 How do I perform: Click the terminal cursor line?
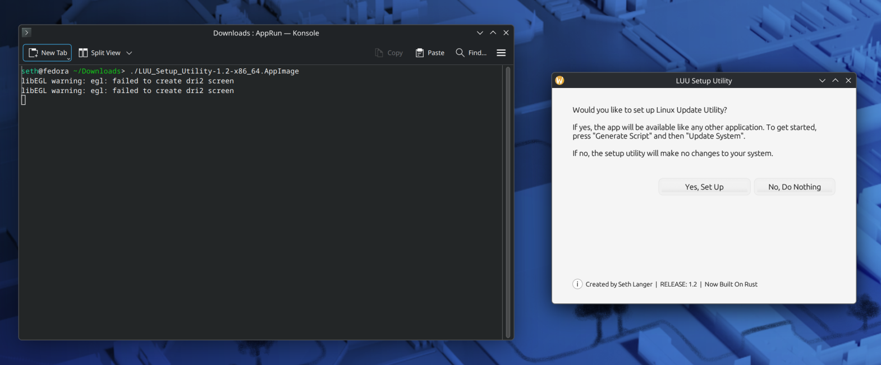(24, 100)
